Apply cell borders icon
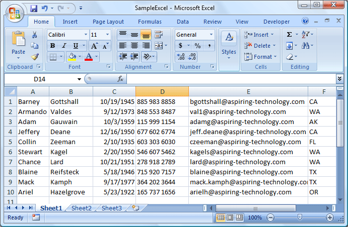 point(53,57)
